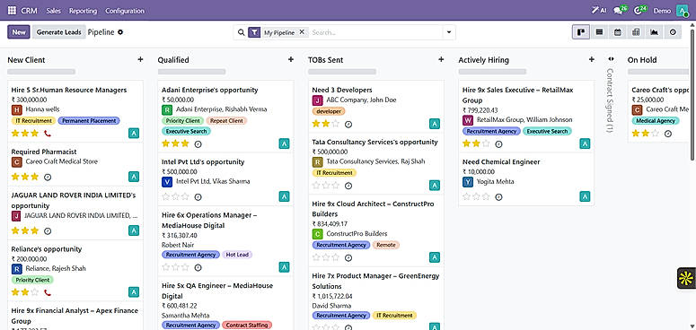Click the Contract Staffing tag

(x=247, y=326)
